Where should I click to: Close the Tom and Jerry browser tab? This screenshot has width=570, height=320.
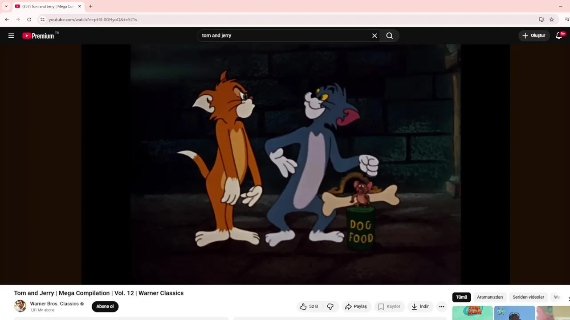pyautogui.click(x=79, y=6)
